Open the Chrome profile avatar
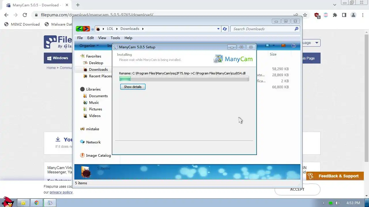Image resolution: width=369 pixels, height=207 pixels. (353, 15)
